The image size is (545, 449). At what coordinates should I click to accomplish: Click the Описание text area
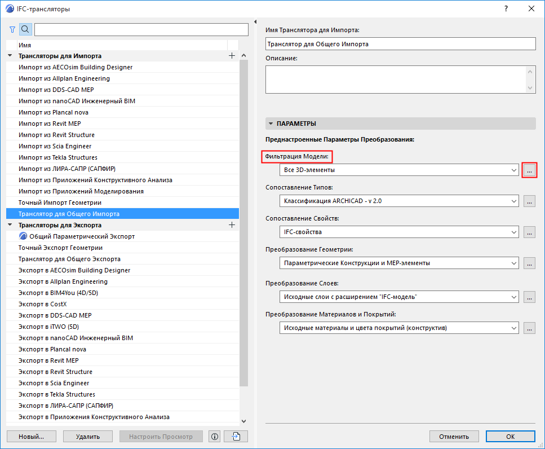tap(400, 80)
